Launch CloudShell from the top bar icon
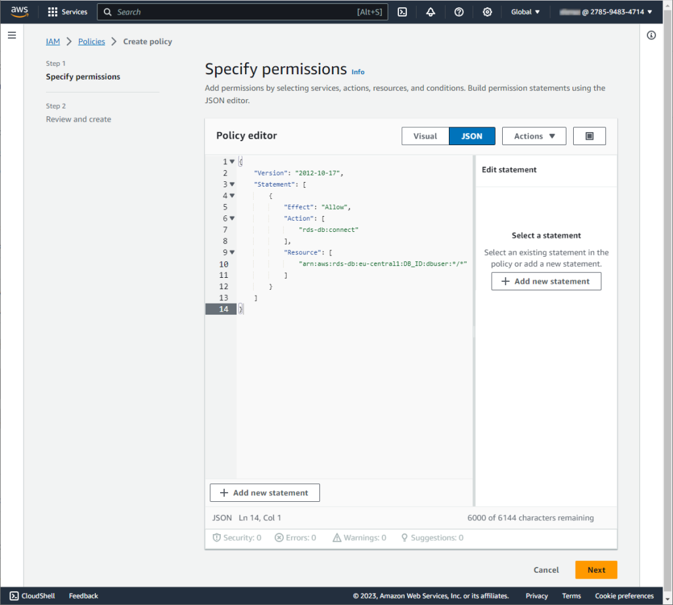673x605 pixels. pos(402,12)
